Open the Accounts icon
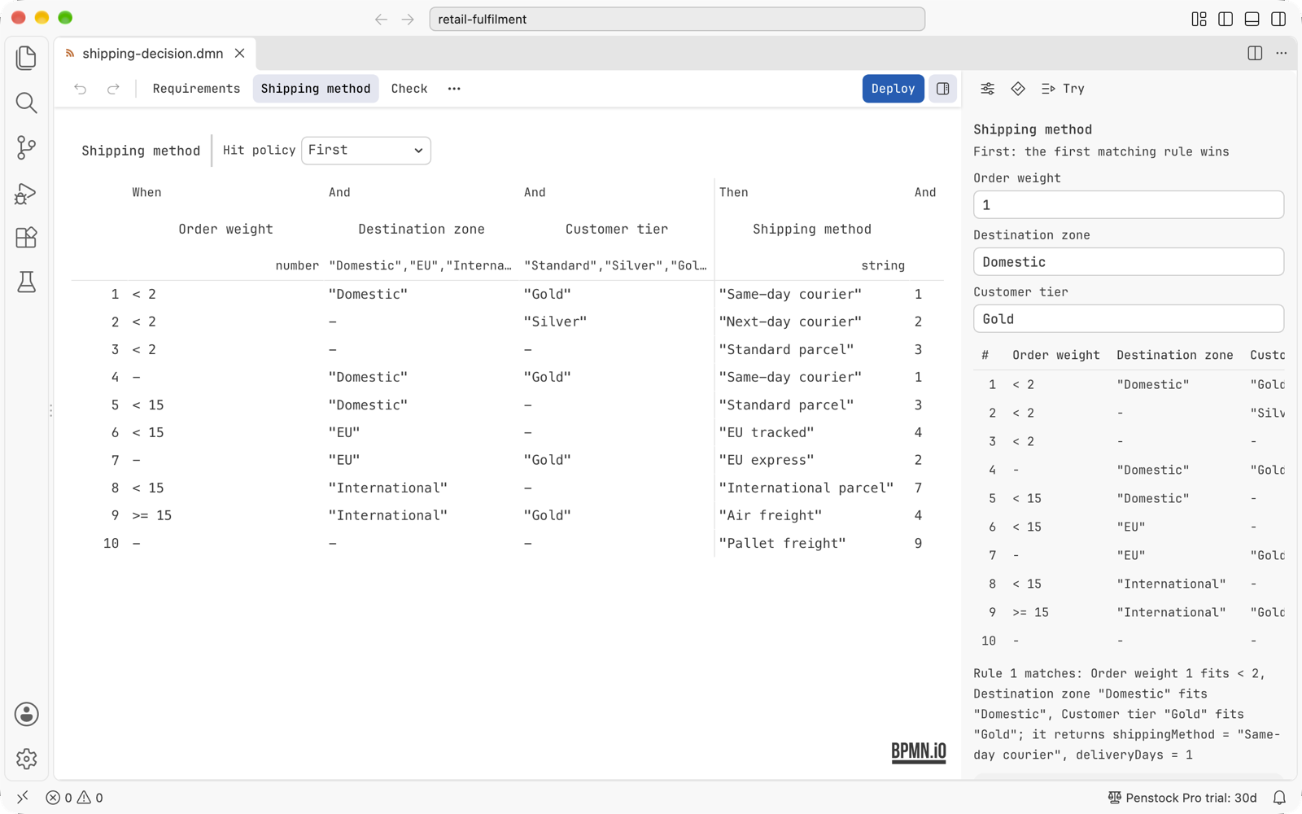 pos(26,714)
